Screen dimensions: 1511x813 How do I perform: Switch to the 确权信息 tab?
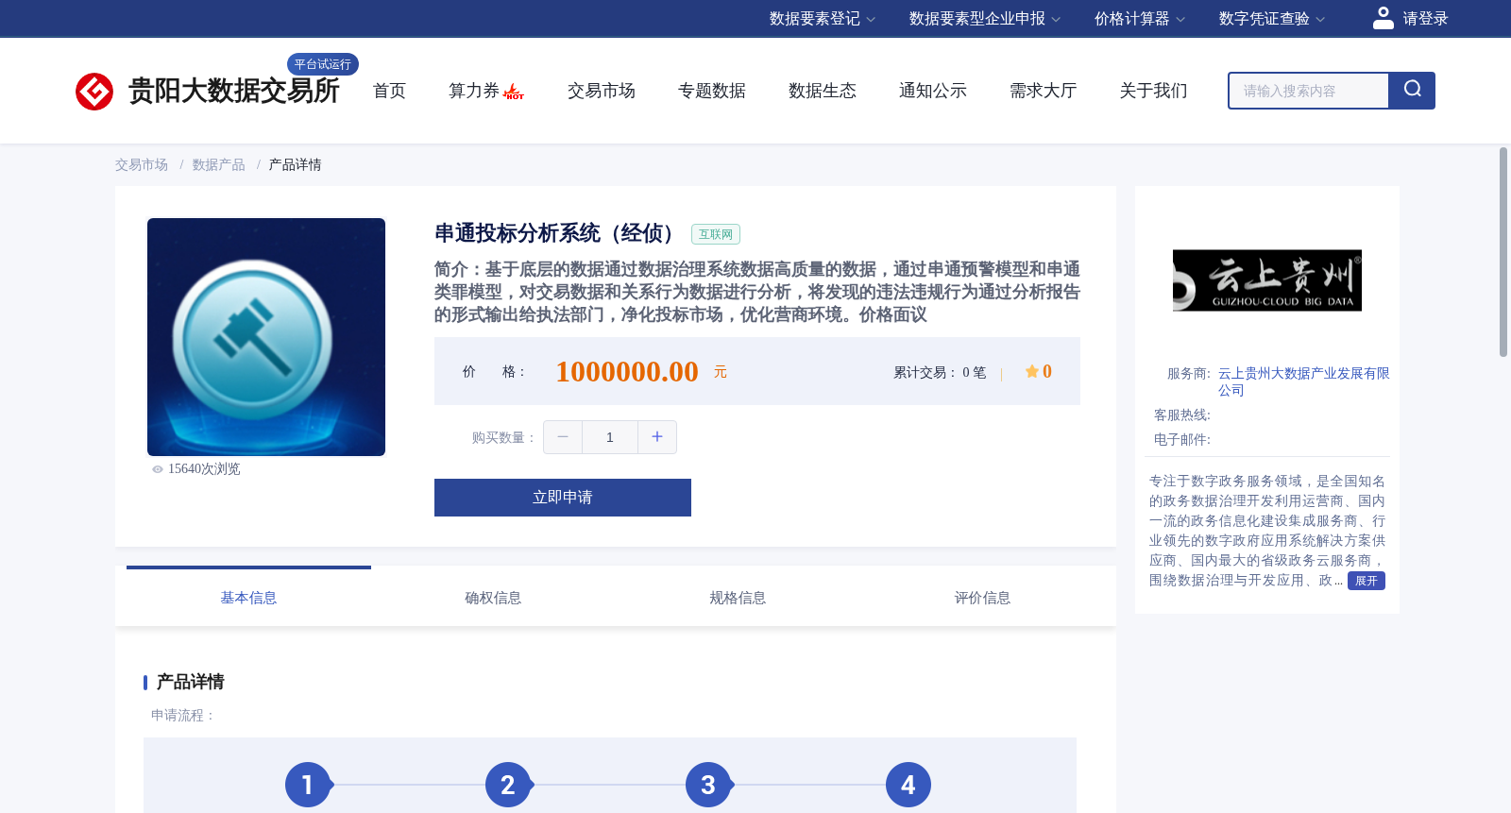tap(493, 598)
